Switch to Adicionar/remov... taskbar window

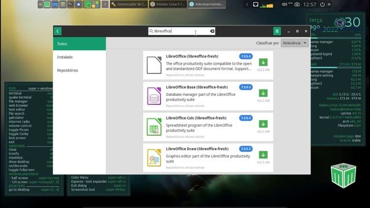tap(207, 4)
